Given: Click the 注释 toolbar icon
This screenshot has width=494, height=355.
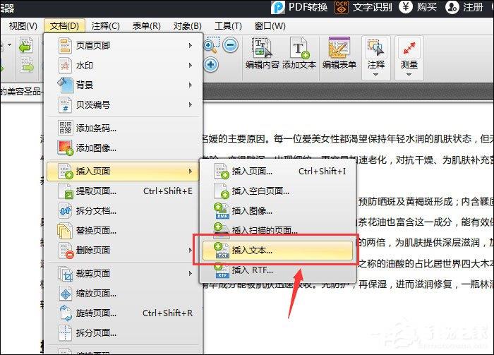Looking at the screenshot, I should 375,48.
